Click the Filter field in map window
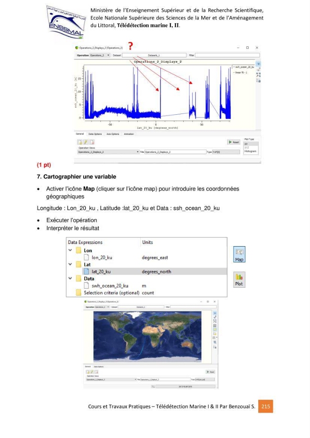This screenshot has width=310, height=438. 193,307
